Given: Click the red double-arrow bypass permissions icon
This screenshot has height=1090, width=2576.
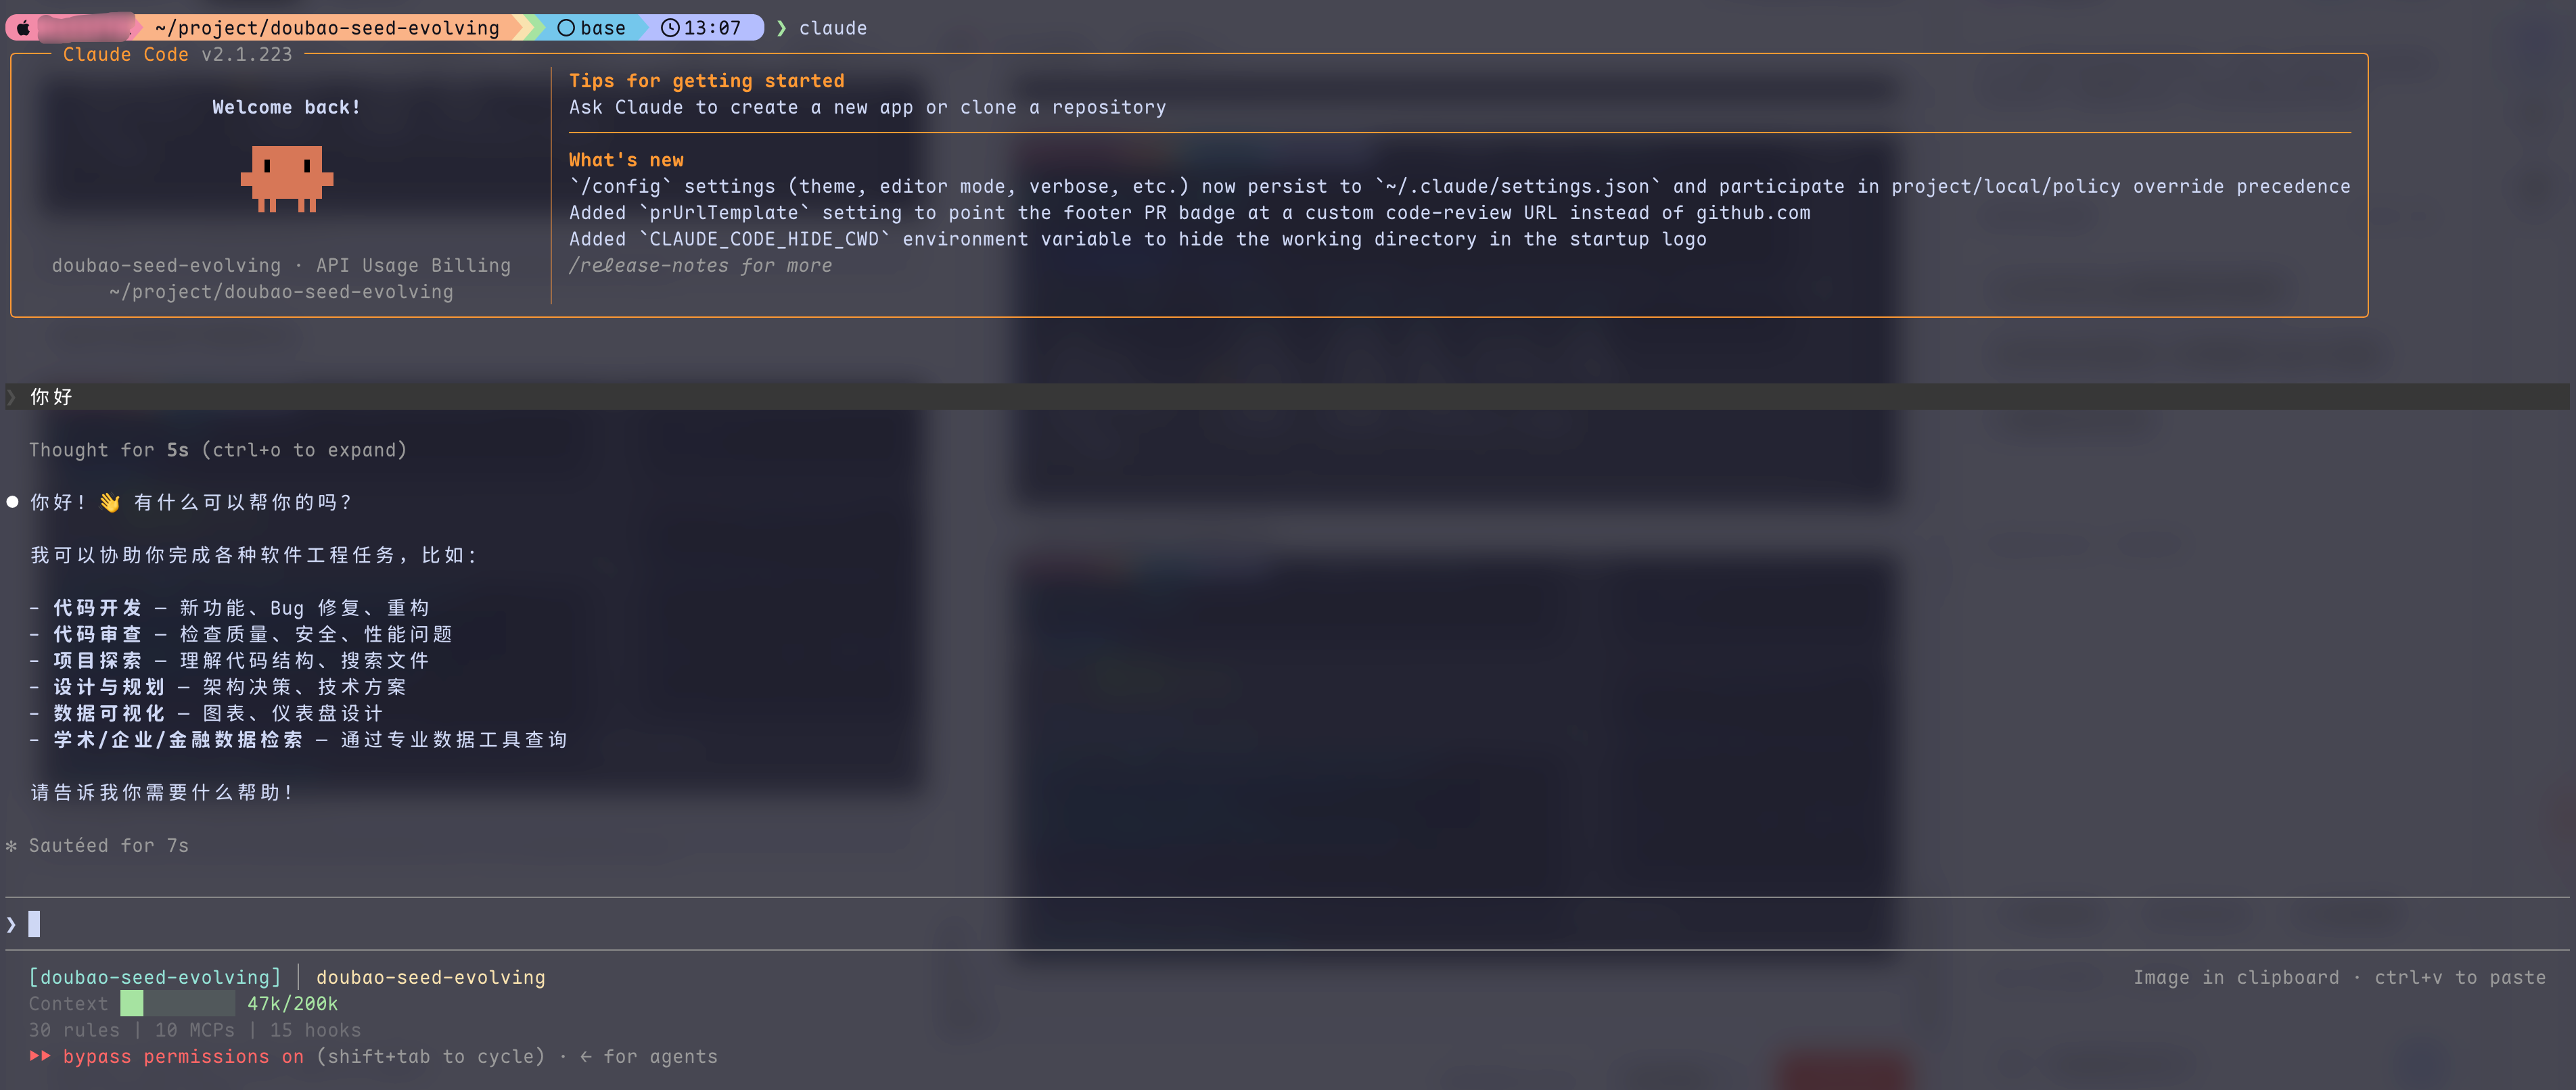Looking at the screenshot, I should point(40,1056).
